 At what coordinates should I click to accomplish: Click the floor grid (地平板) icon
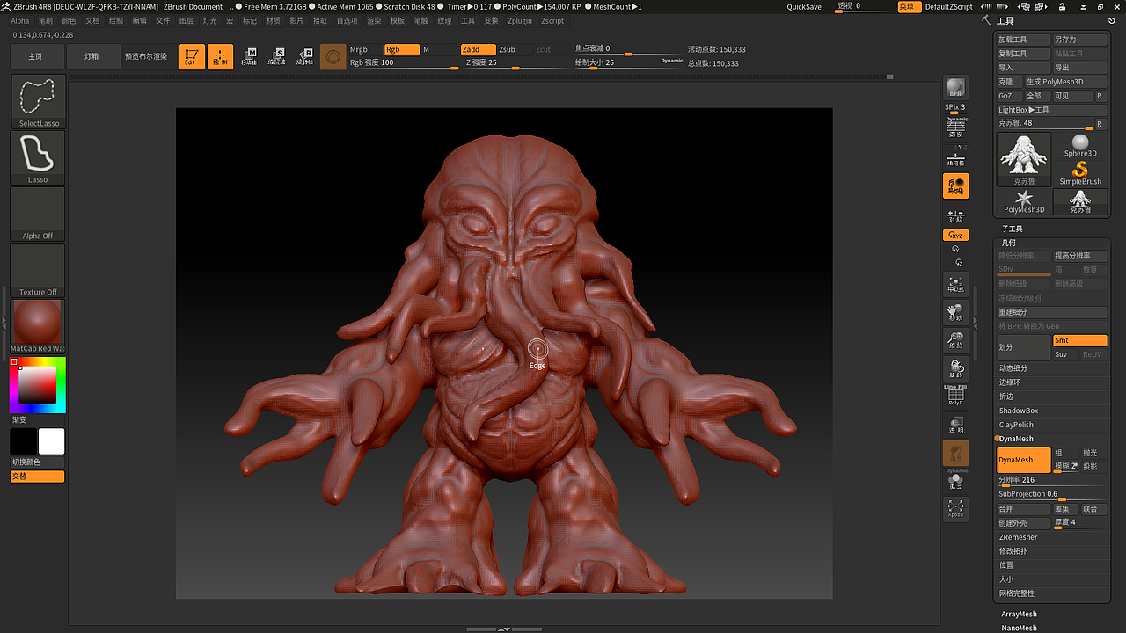click(955, 156)
